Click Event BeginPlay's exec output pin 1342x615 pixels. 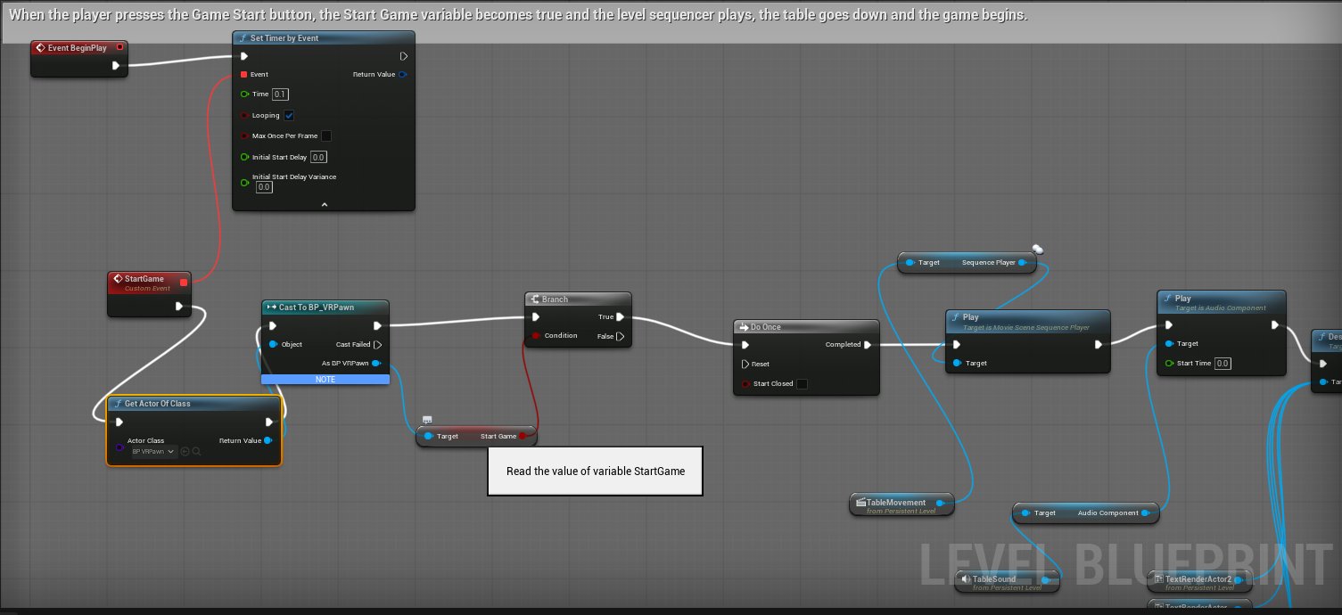tap(115, 65)
